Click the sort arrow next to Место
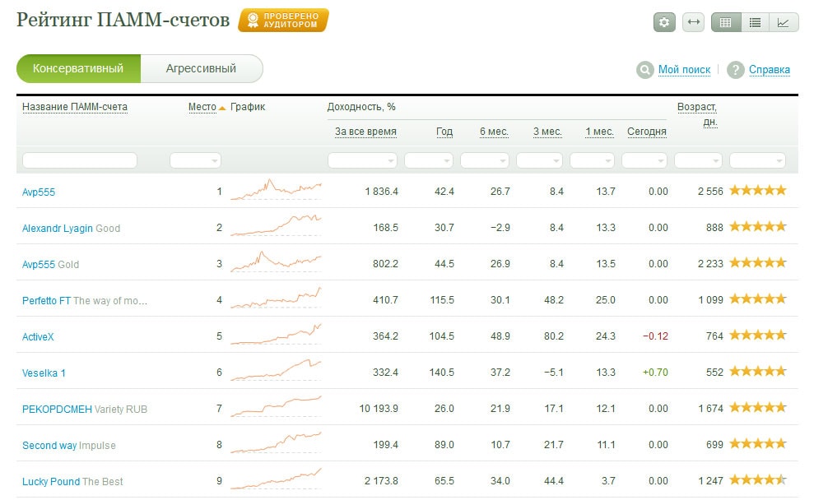Image resolution: width=814 pixels, height=500 pixels. [222, 108]
